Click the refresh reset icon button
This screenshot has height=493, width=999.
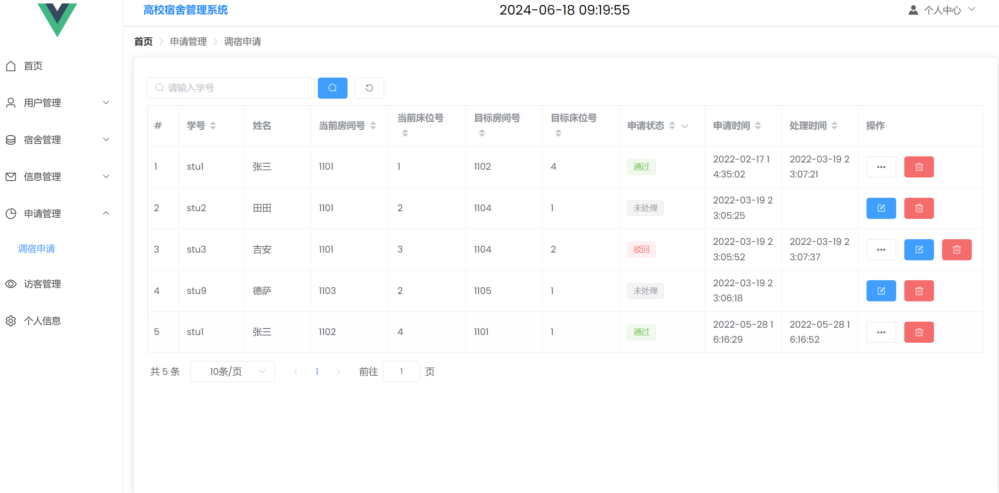[369, 88]
